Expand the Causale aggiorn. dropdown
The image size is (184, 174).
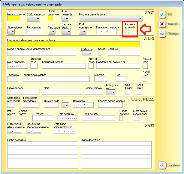point(66,31)
